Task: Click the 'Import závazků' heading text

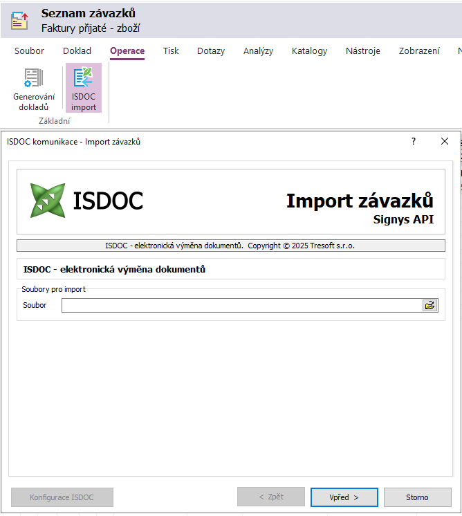Action: coord(360,201)
